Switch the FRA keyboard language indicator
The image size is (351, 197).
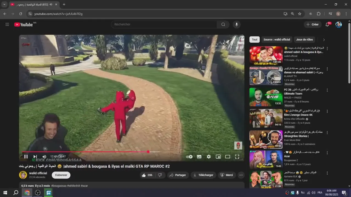(x=320, y=193)
